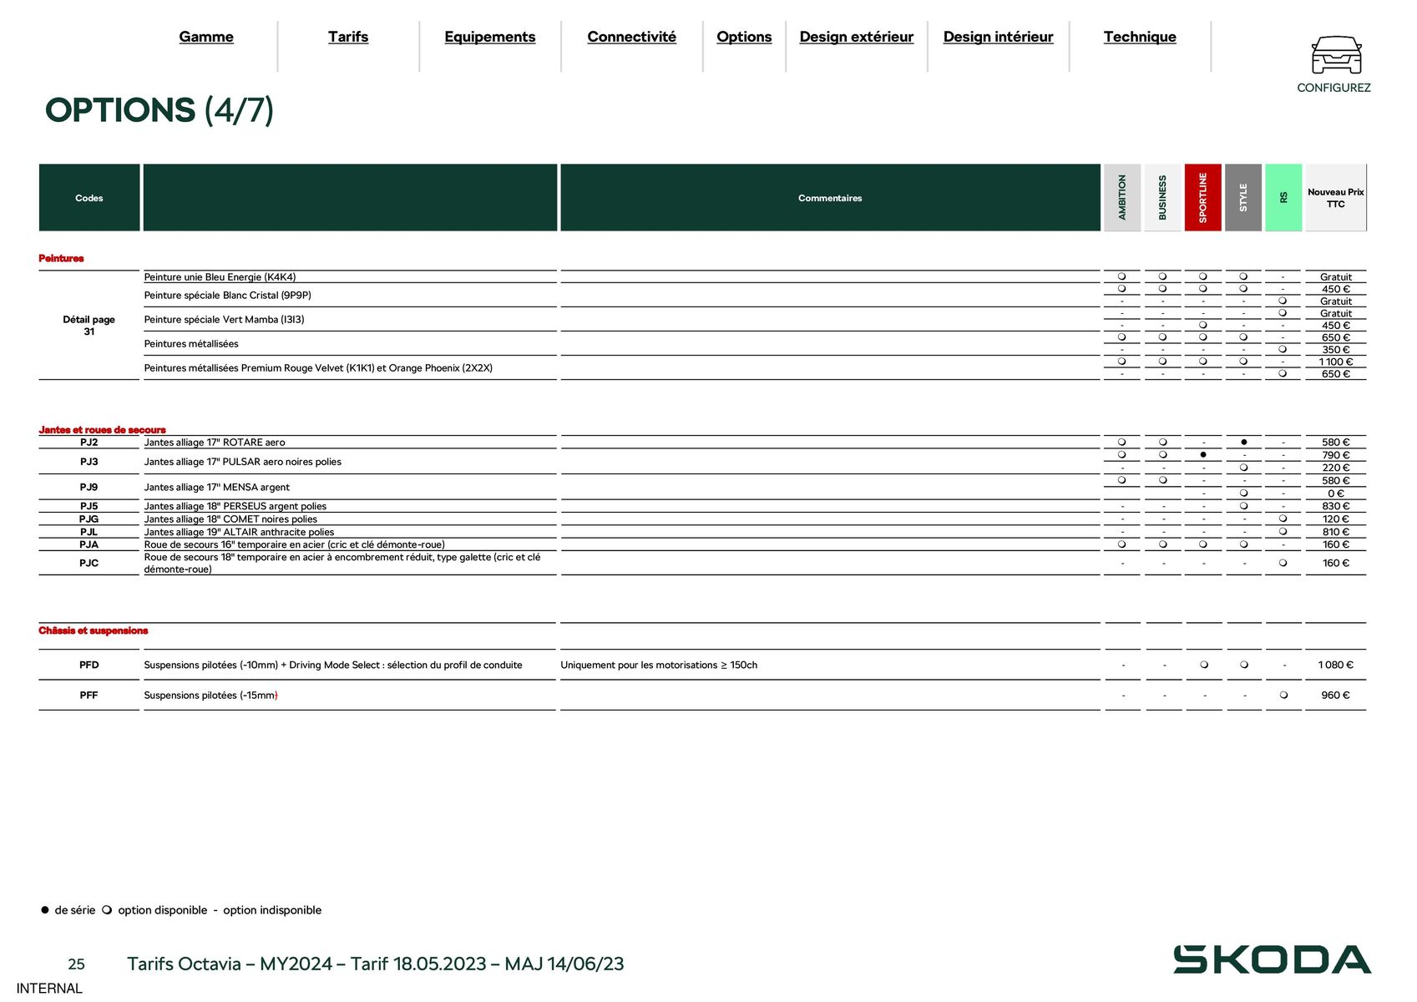This screenshot has height=1002, width=1417.
Task: Click Suspensions pilotées (-15mm) label
Action: click(210, 695)
